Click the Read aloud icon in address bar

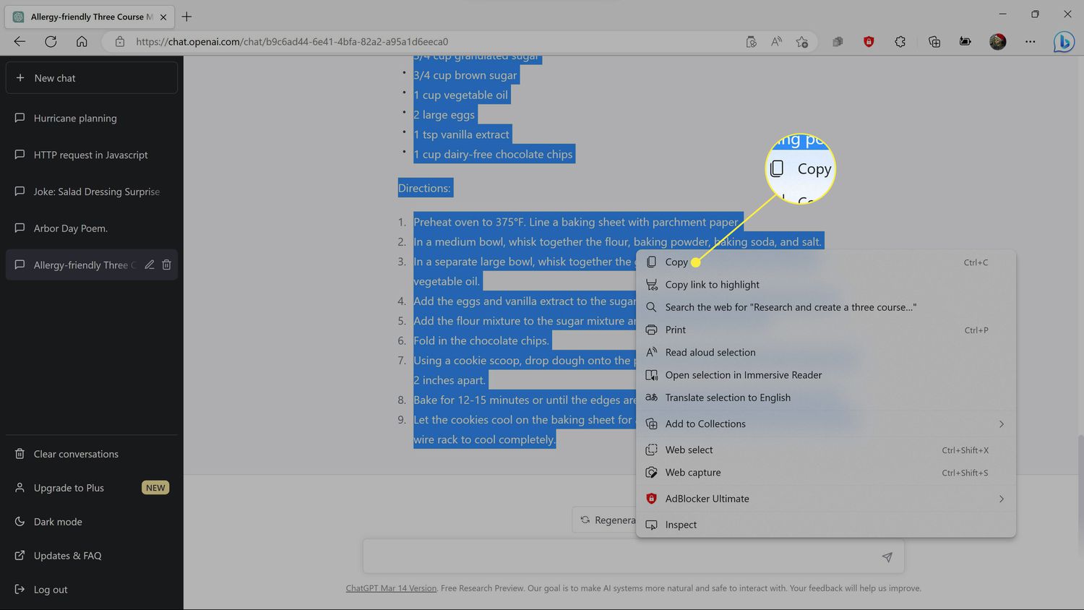click(776, 42)
